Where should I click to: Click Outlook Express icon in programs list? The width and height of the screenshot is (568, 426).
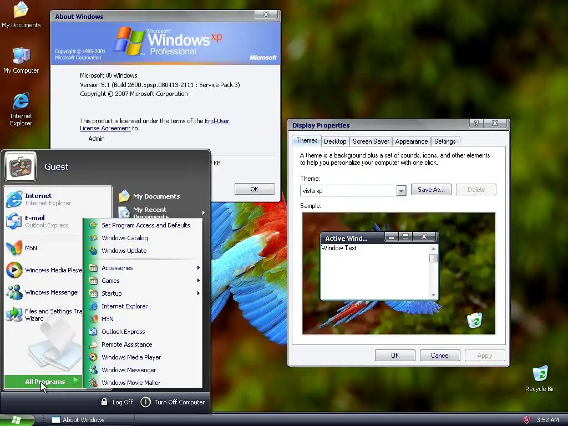(93, 332)
